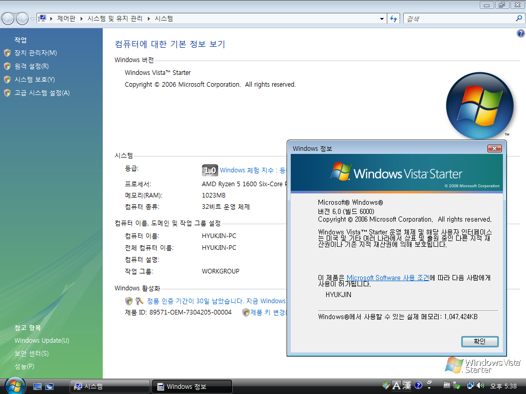Select the 시스템 breadcrumb in address bar
This screenshot has height=394, width=526.
point(164,19)
